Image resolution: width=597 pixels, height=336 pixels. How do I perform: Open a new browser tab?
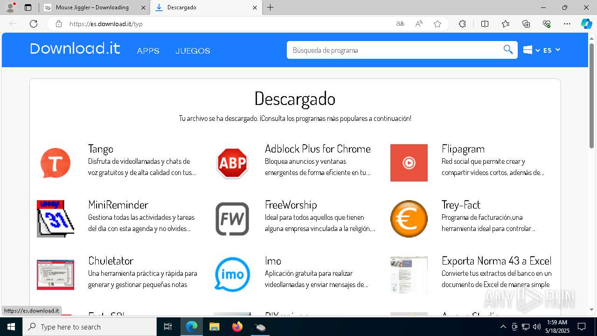pyautogui.click(x=271, y=7)
